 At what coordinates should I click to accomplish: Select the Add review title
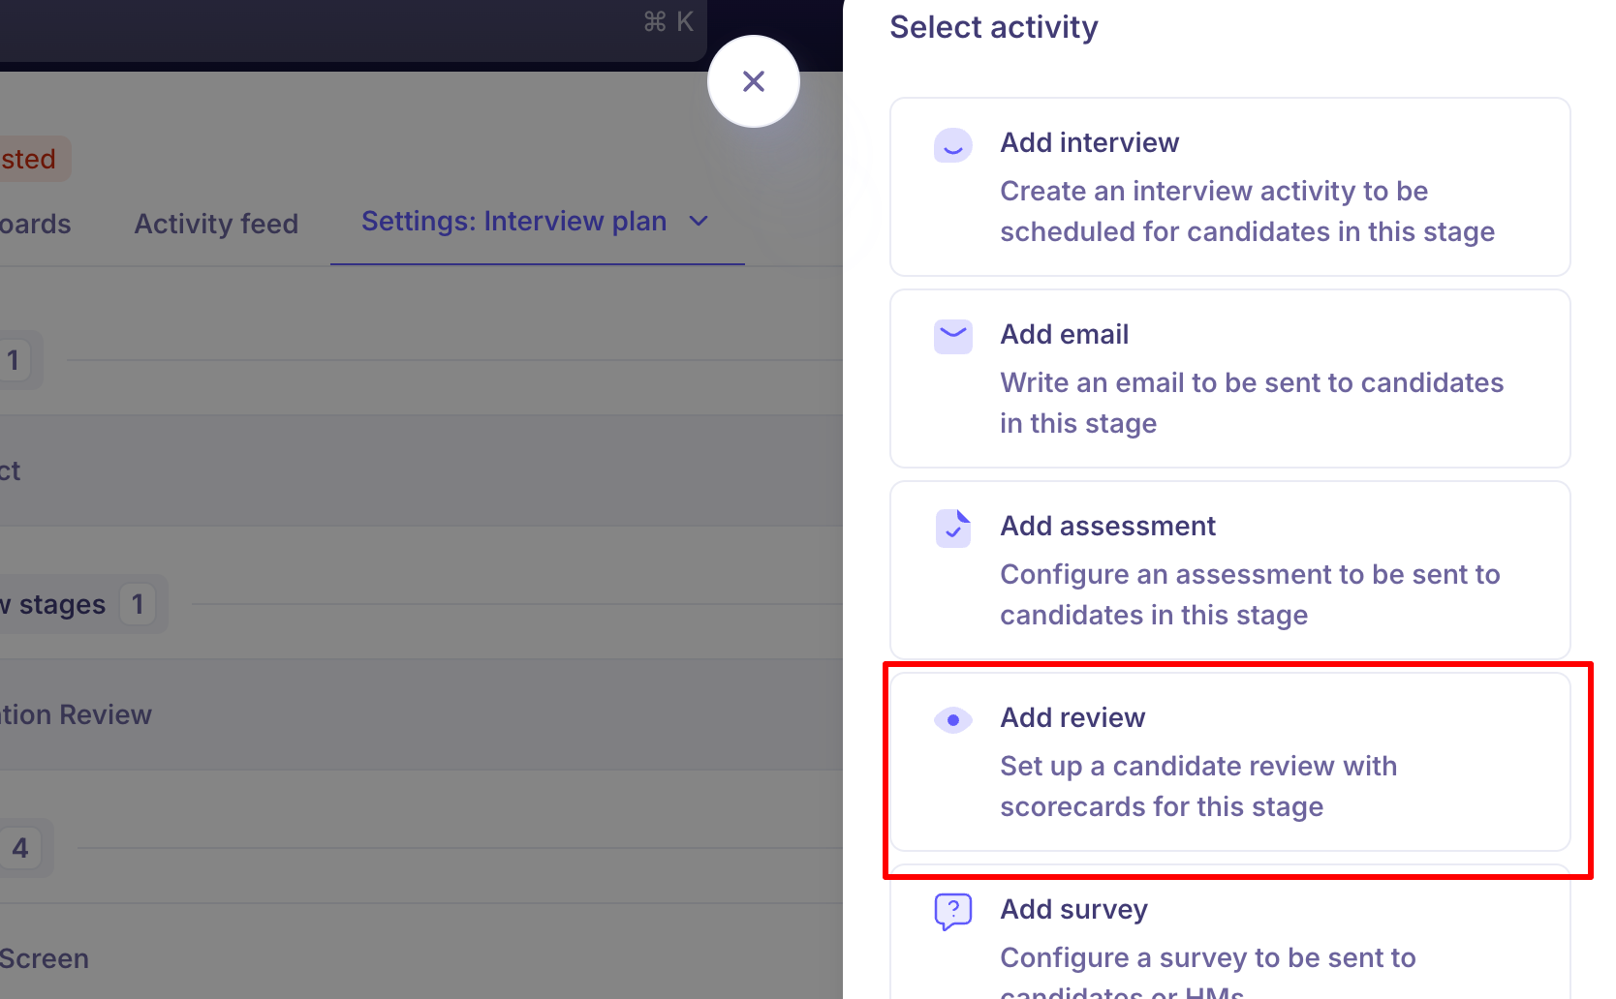coord(1072,717)
